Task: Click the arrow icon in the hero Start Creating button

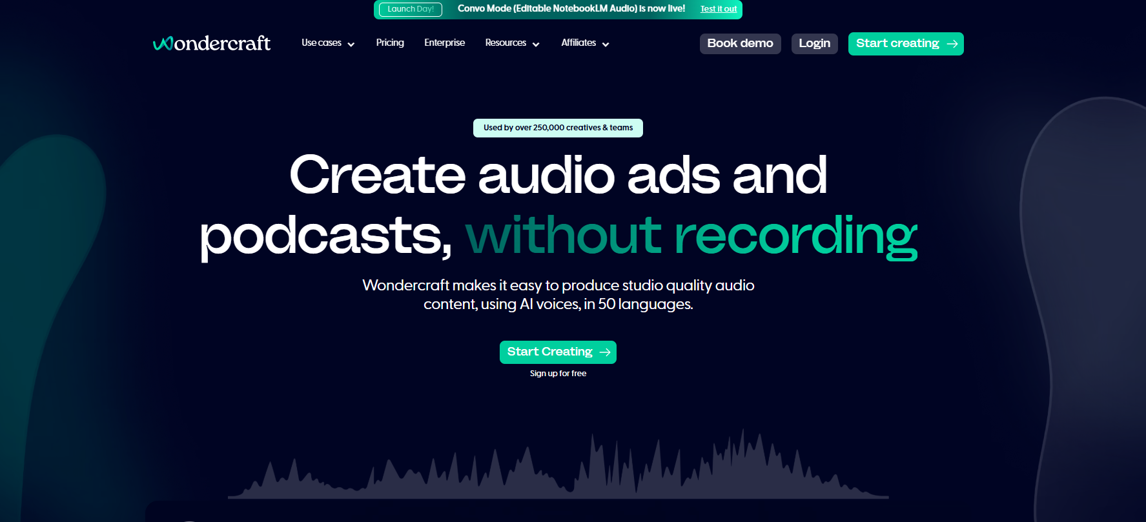Action: pos(605,352)
